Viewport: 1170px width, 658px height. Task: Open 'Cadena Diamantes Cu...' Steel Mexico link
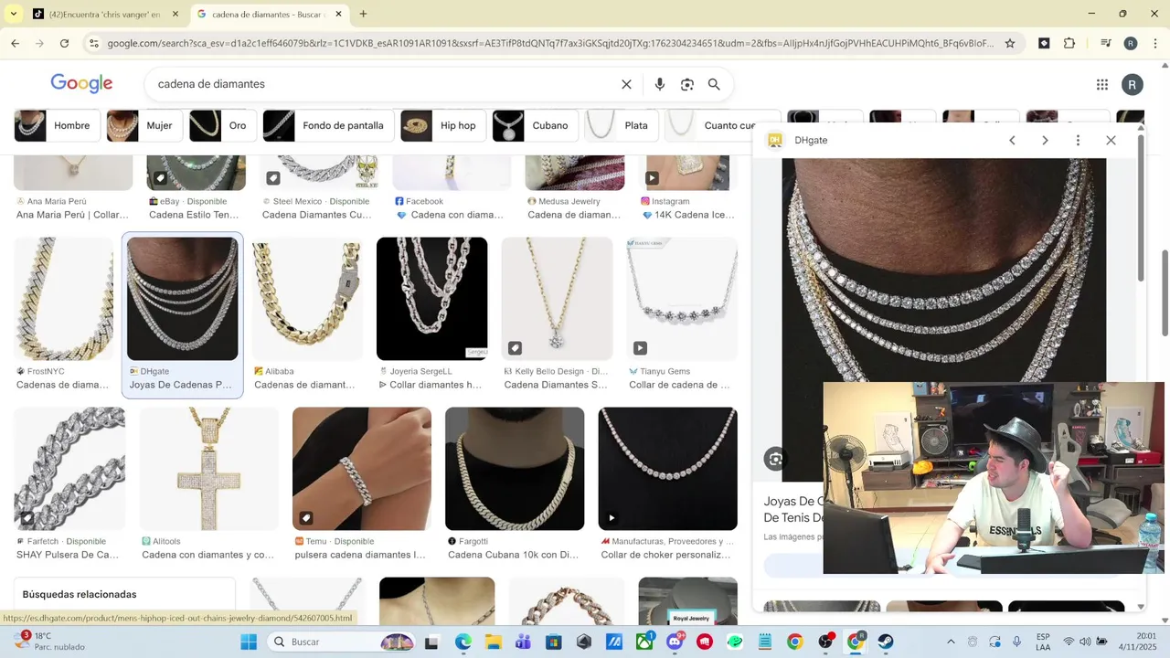tap(317, 215)
